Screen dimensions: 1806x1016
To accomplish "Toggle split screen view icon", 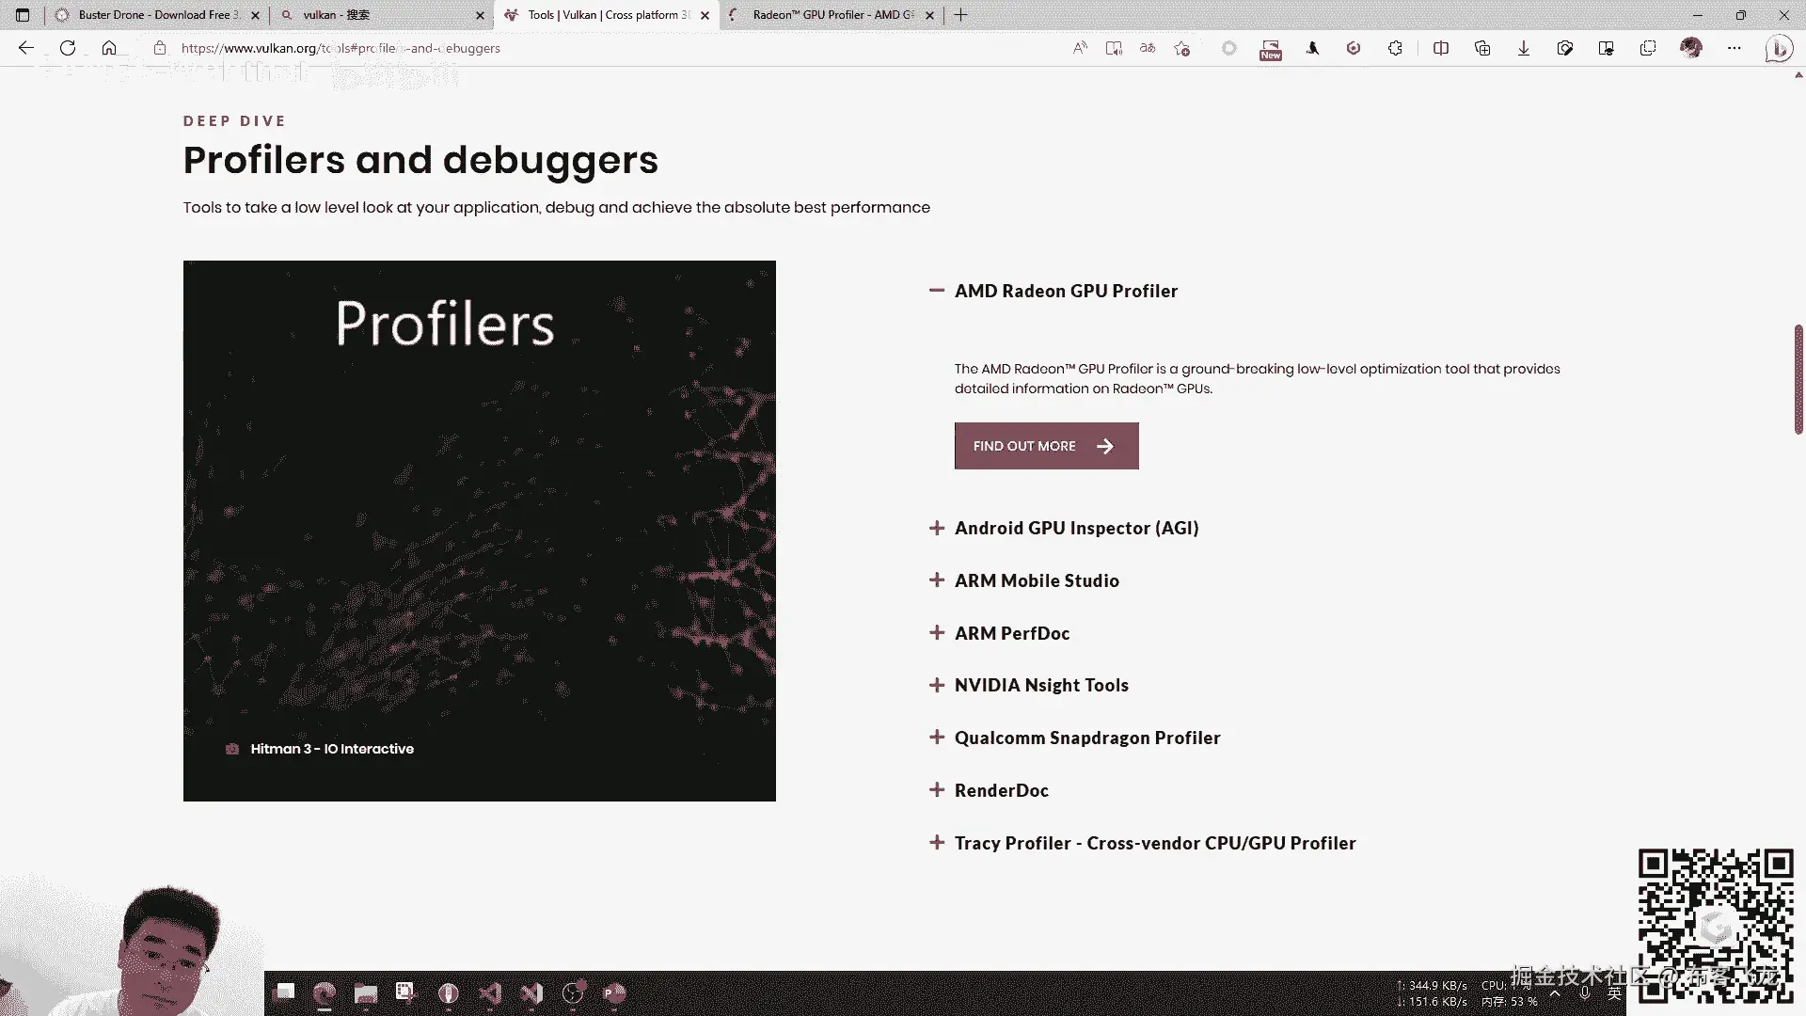I will click(x=1440, y=48).
